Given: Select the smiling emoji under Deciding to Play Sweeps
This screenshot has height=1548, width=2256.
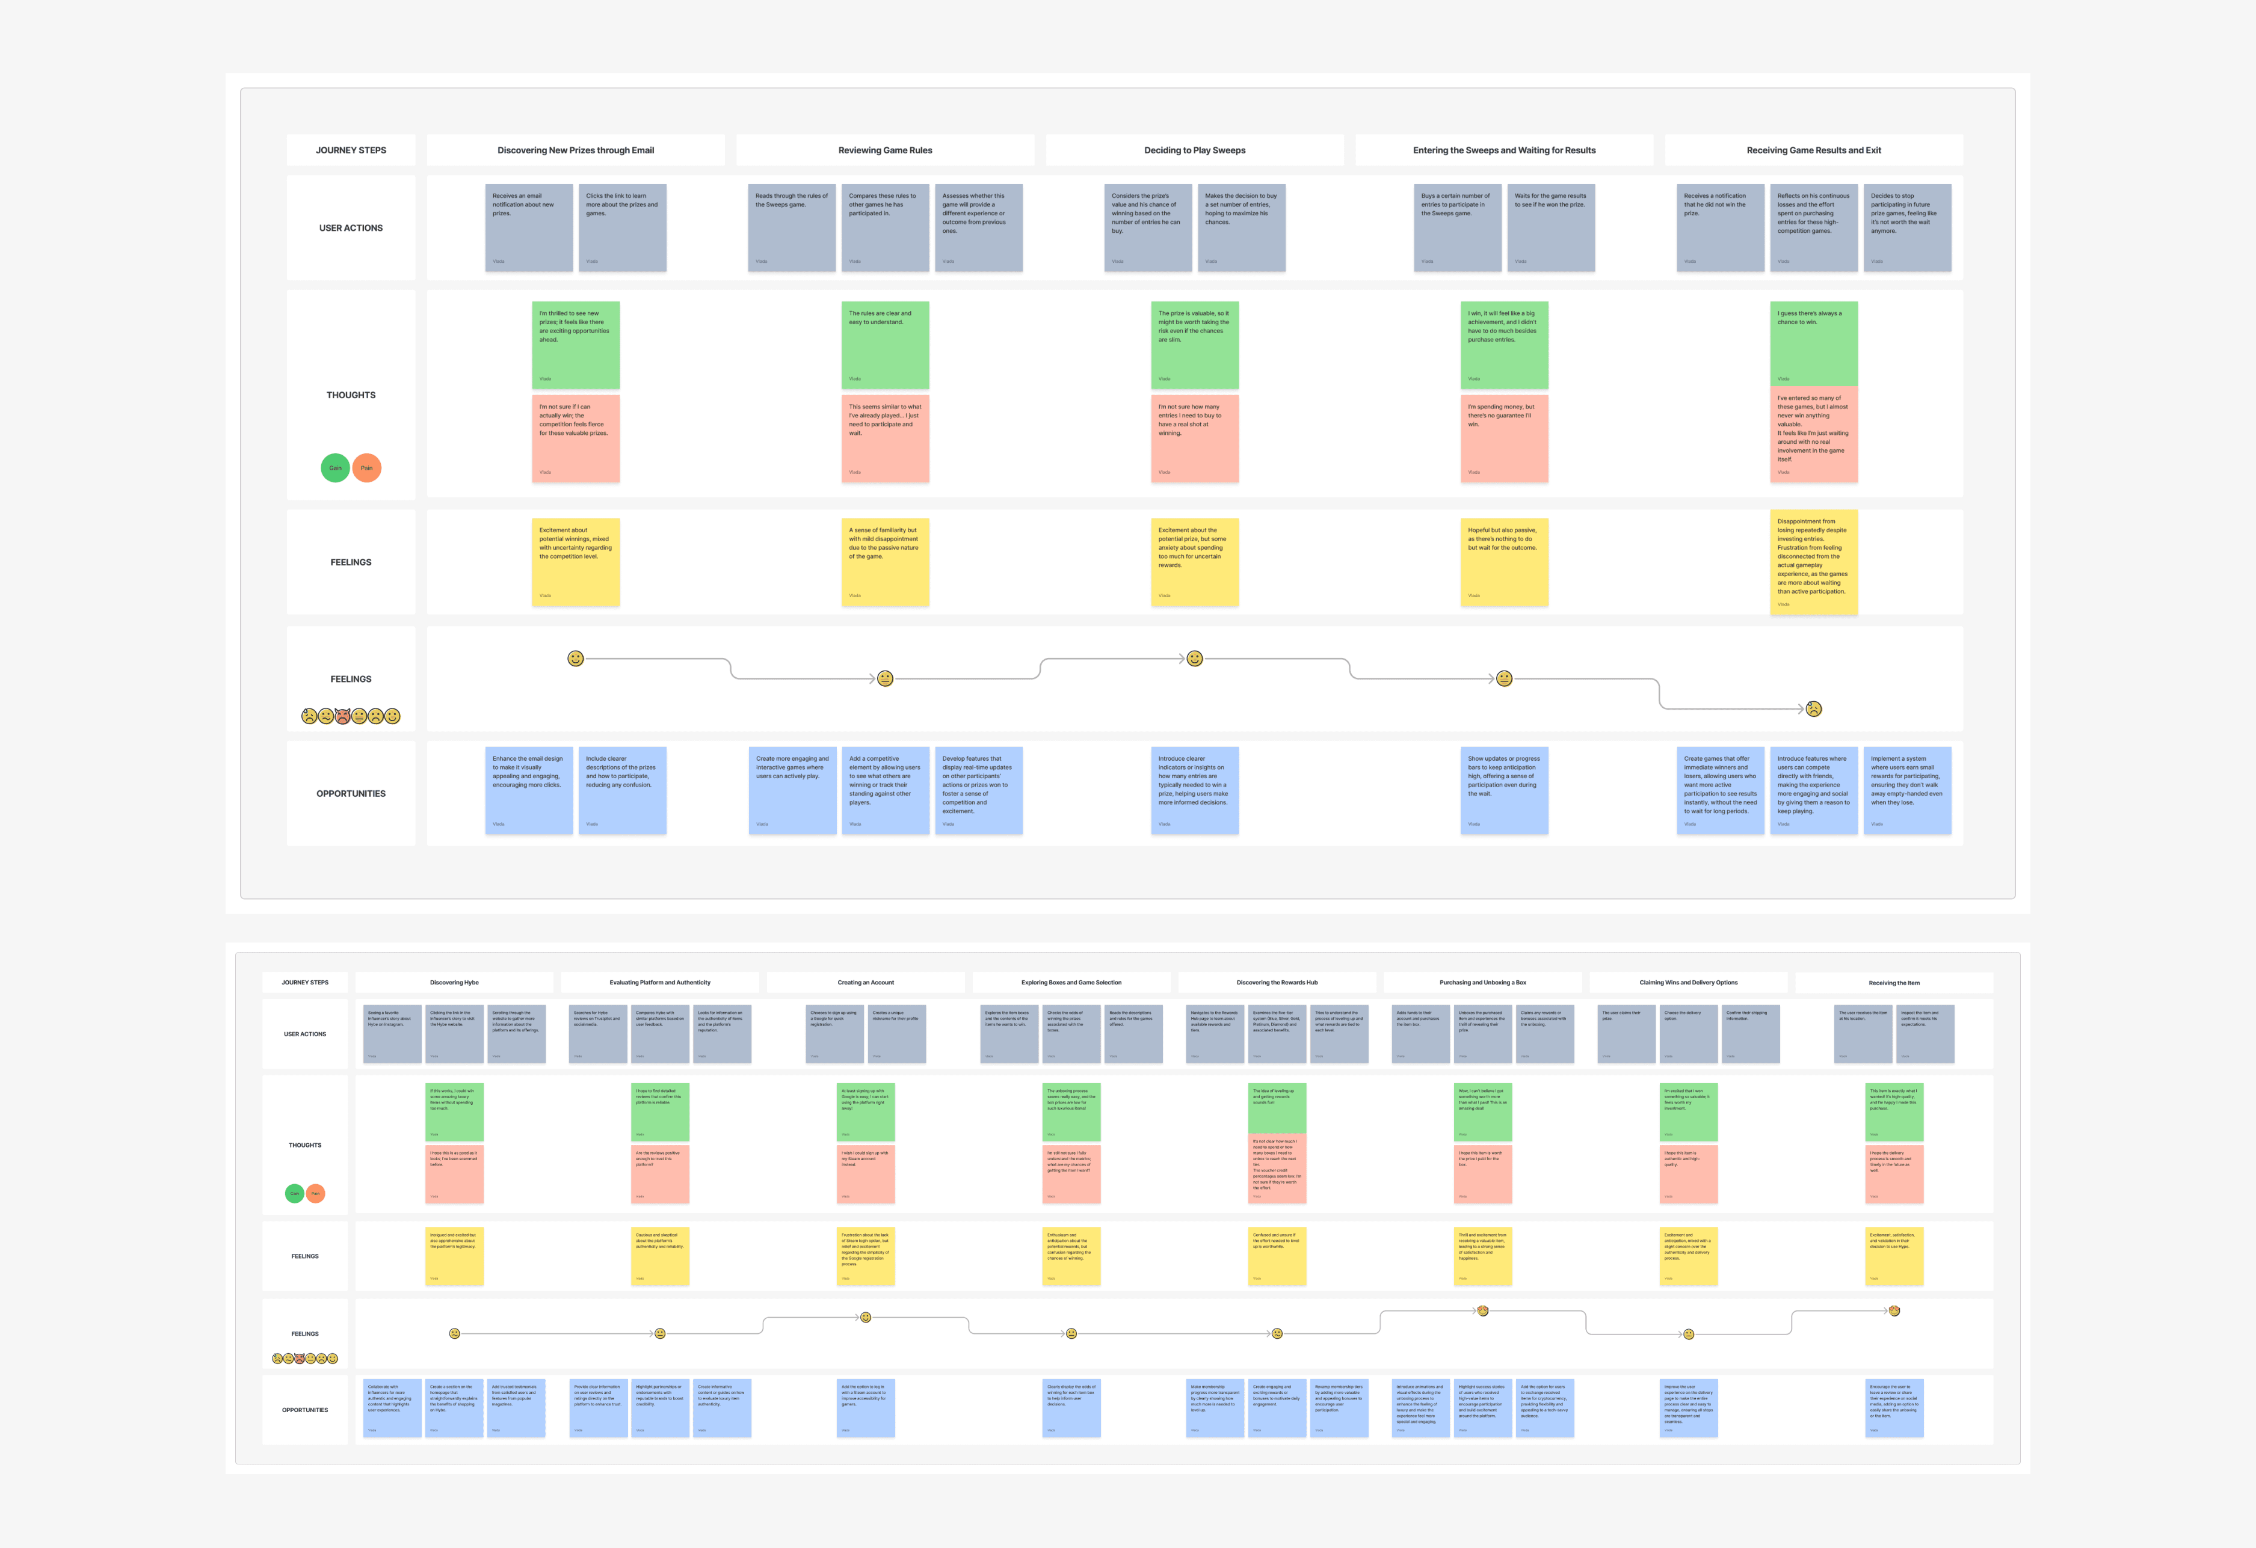Looking at the screenshot, I should click(1195, 659).
